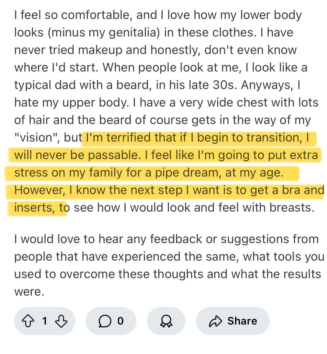Image resolution: width=327 pixels, height=354 pixels.
Task: Open comments via the speech bubble icon
Action: (105, 321)
